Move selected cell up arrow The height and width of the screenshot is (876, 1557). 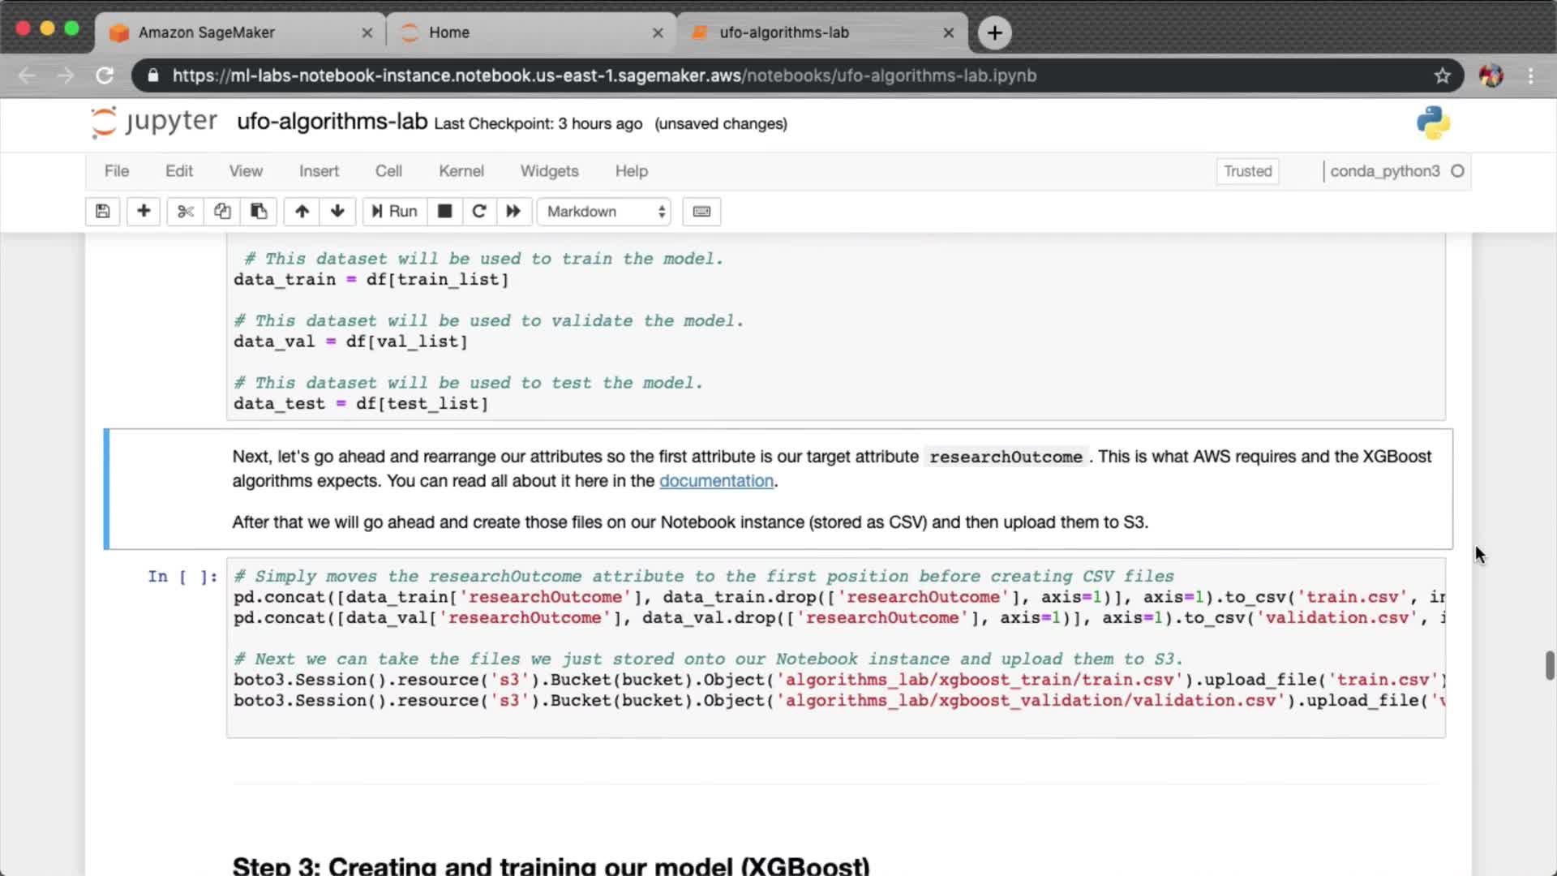click(x=302, y=212)
